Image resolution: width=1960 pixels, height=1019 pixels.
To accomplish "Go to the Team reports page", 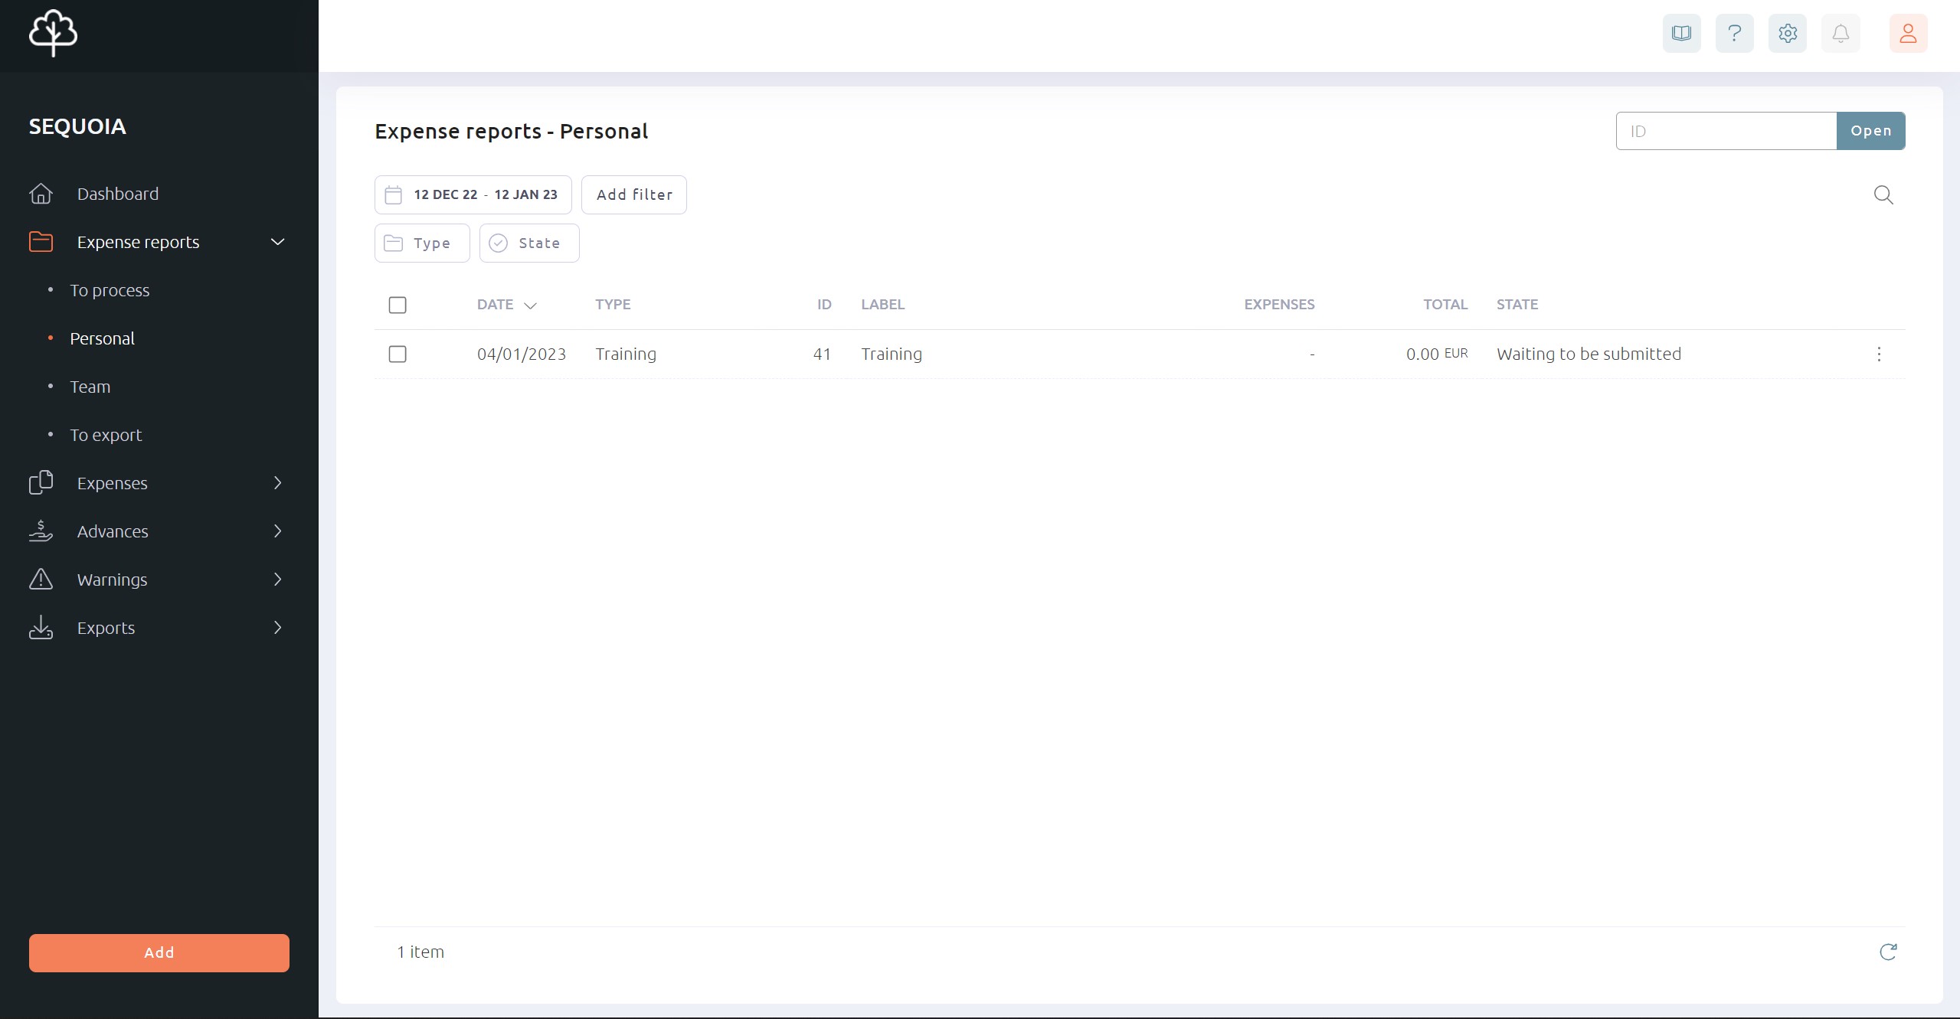I will [90, 387].
